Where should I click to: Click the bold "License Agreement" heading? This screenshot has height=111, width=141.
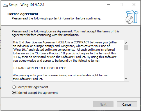click(x=23, y=14)
